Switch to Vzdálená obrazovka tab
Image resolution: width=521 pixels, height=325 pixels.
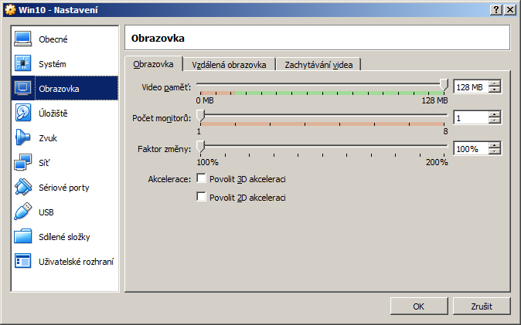point(229,65)
